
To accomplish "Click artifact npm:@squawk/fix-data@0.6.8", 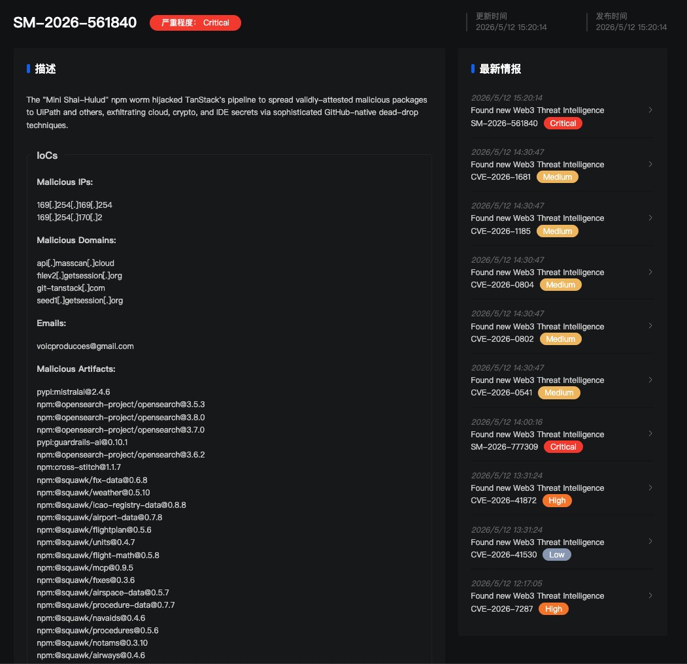I will (x=92, y=480).
